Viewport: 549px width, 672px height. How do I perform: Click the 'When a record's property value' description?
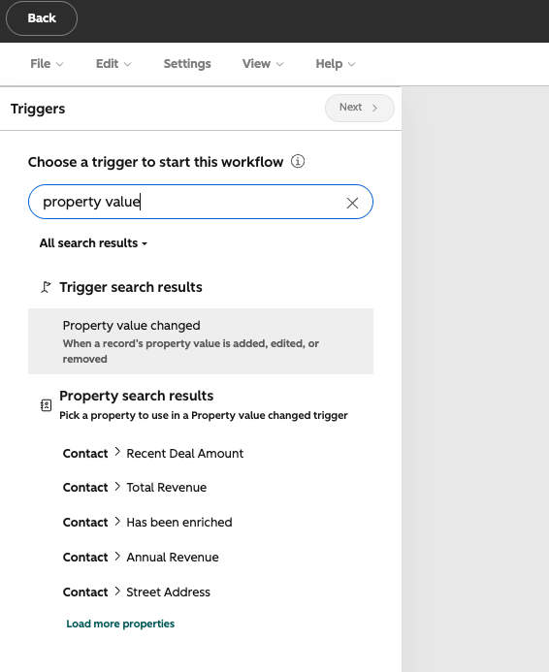[x=191, y=351]
